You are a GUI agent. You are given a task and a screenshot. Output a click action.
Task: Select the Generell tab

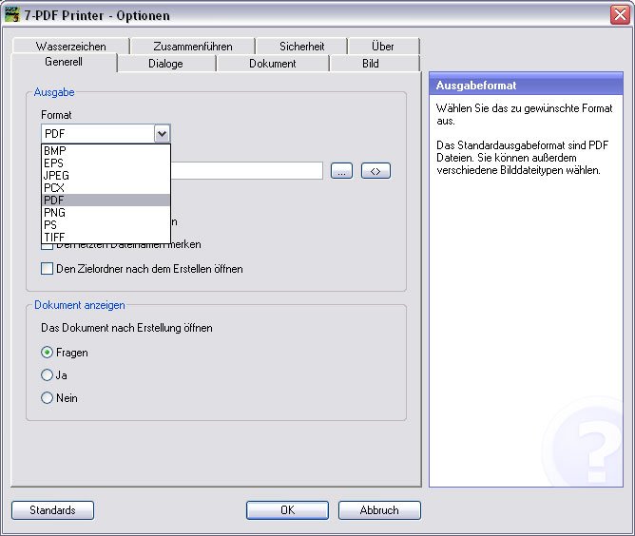64,62
